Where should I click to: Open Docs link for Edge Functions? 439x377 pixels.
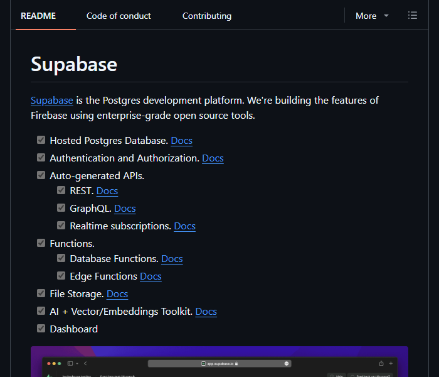151,276
